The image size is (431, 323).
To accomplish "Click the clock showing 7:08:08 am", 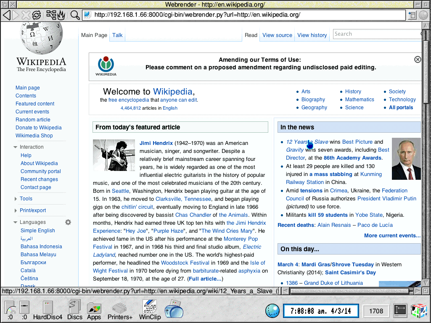I will [x=321, y=311].
